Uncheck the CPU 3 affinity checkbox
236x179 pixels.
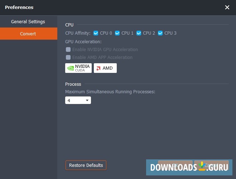(160, 33)
